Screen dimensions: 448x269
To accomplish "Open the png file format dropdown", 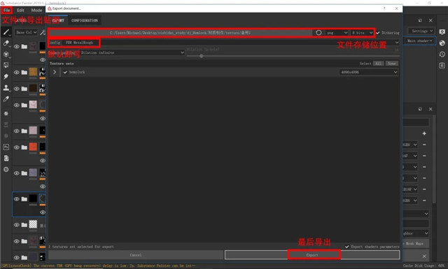I will pos(337,33).
